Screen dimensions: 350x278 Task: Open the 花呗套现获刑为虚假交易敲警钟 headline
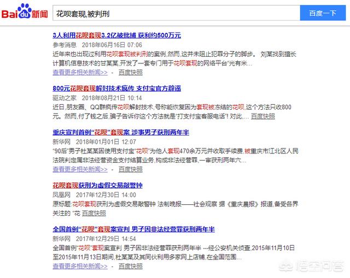pos(97,186)
